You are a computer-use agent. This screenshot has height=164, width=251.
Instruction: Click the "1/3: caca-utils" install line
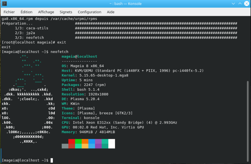[32, 28]
